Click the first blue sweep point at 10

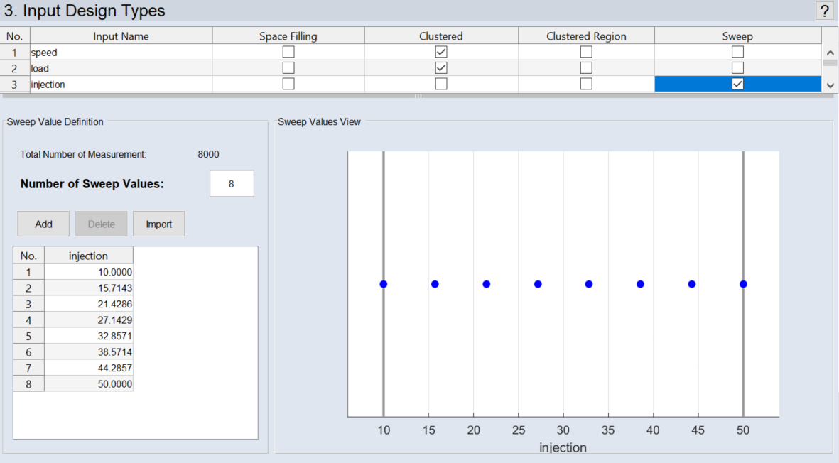[x=384, y=284]
